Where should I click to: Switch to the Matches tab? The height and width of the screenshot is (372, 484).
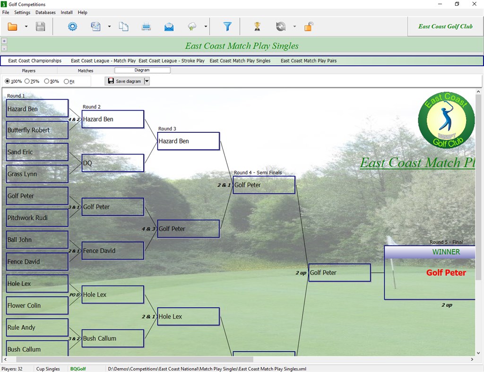(85, 70)
